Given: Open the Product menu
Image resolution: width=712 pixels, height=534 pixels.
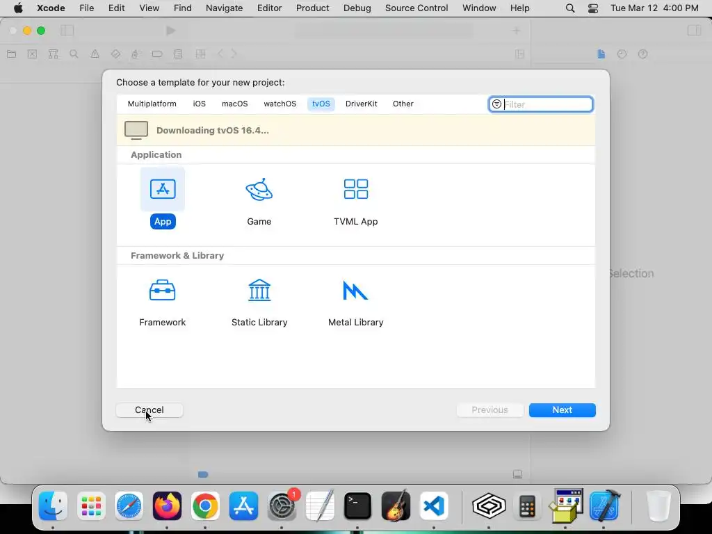Looking at the screenshot, I should click(312, 8).
